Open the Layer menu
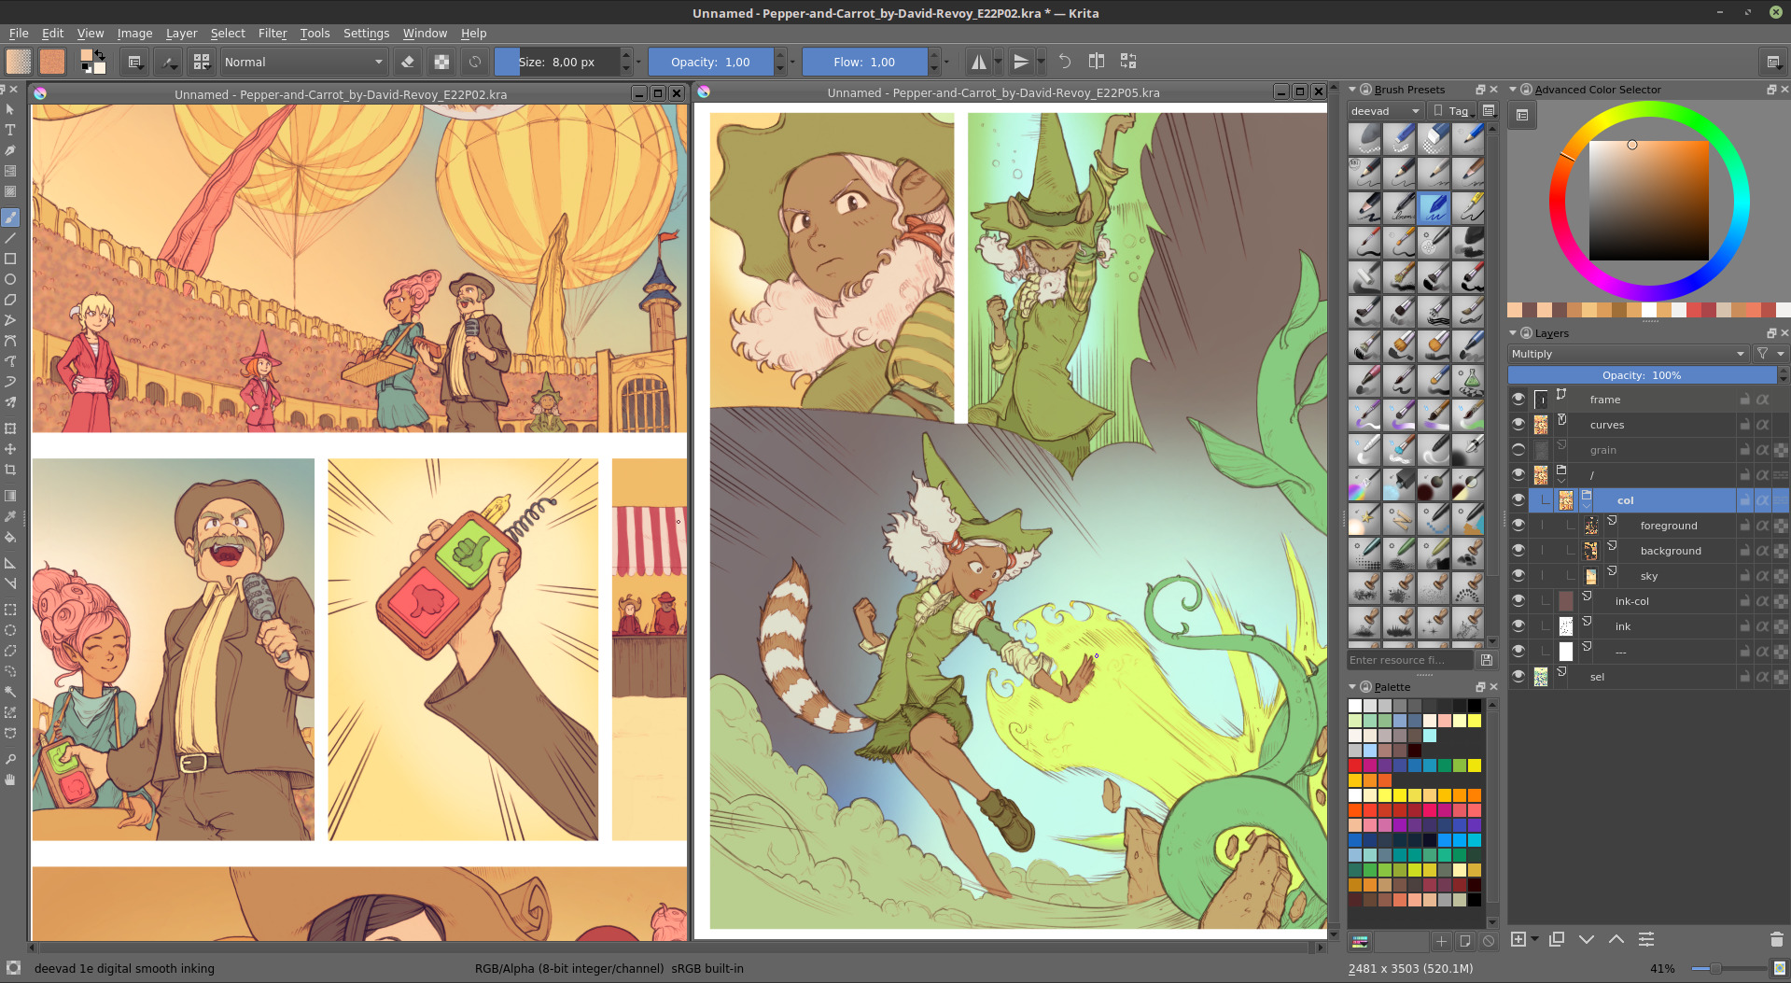The image size is (1791, 983). click(181, 33)
